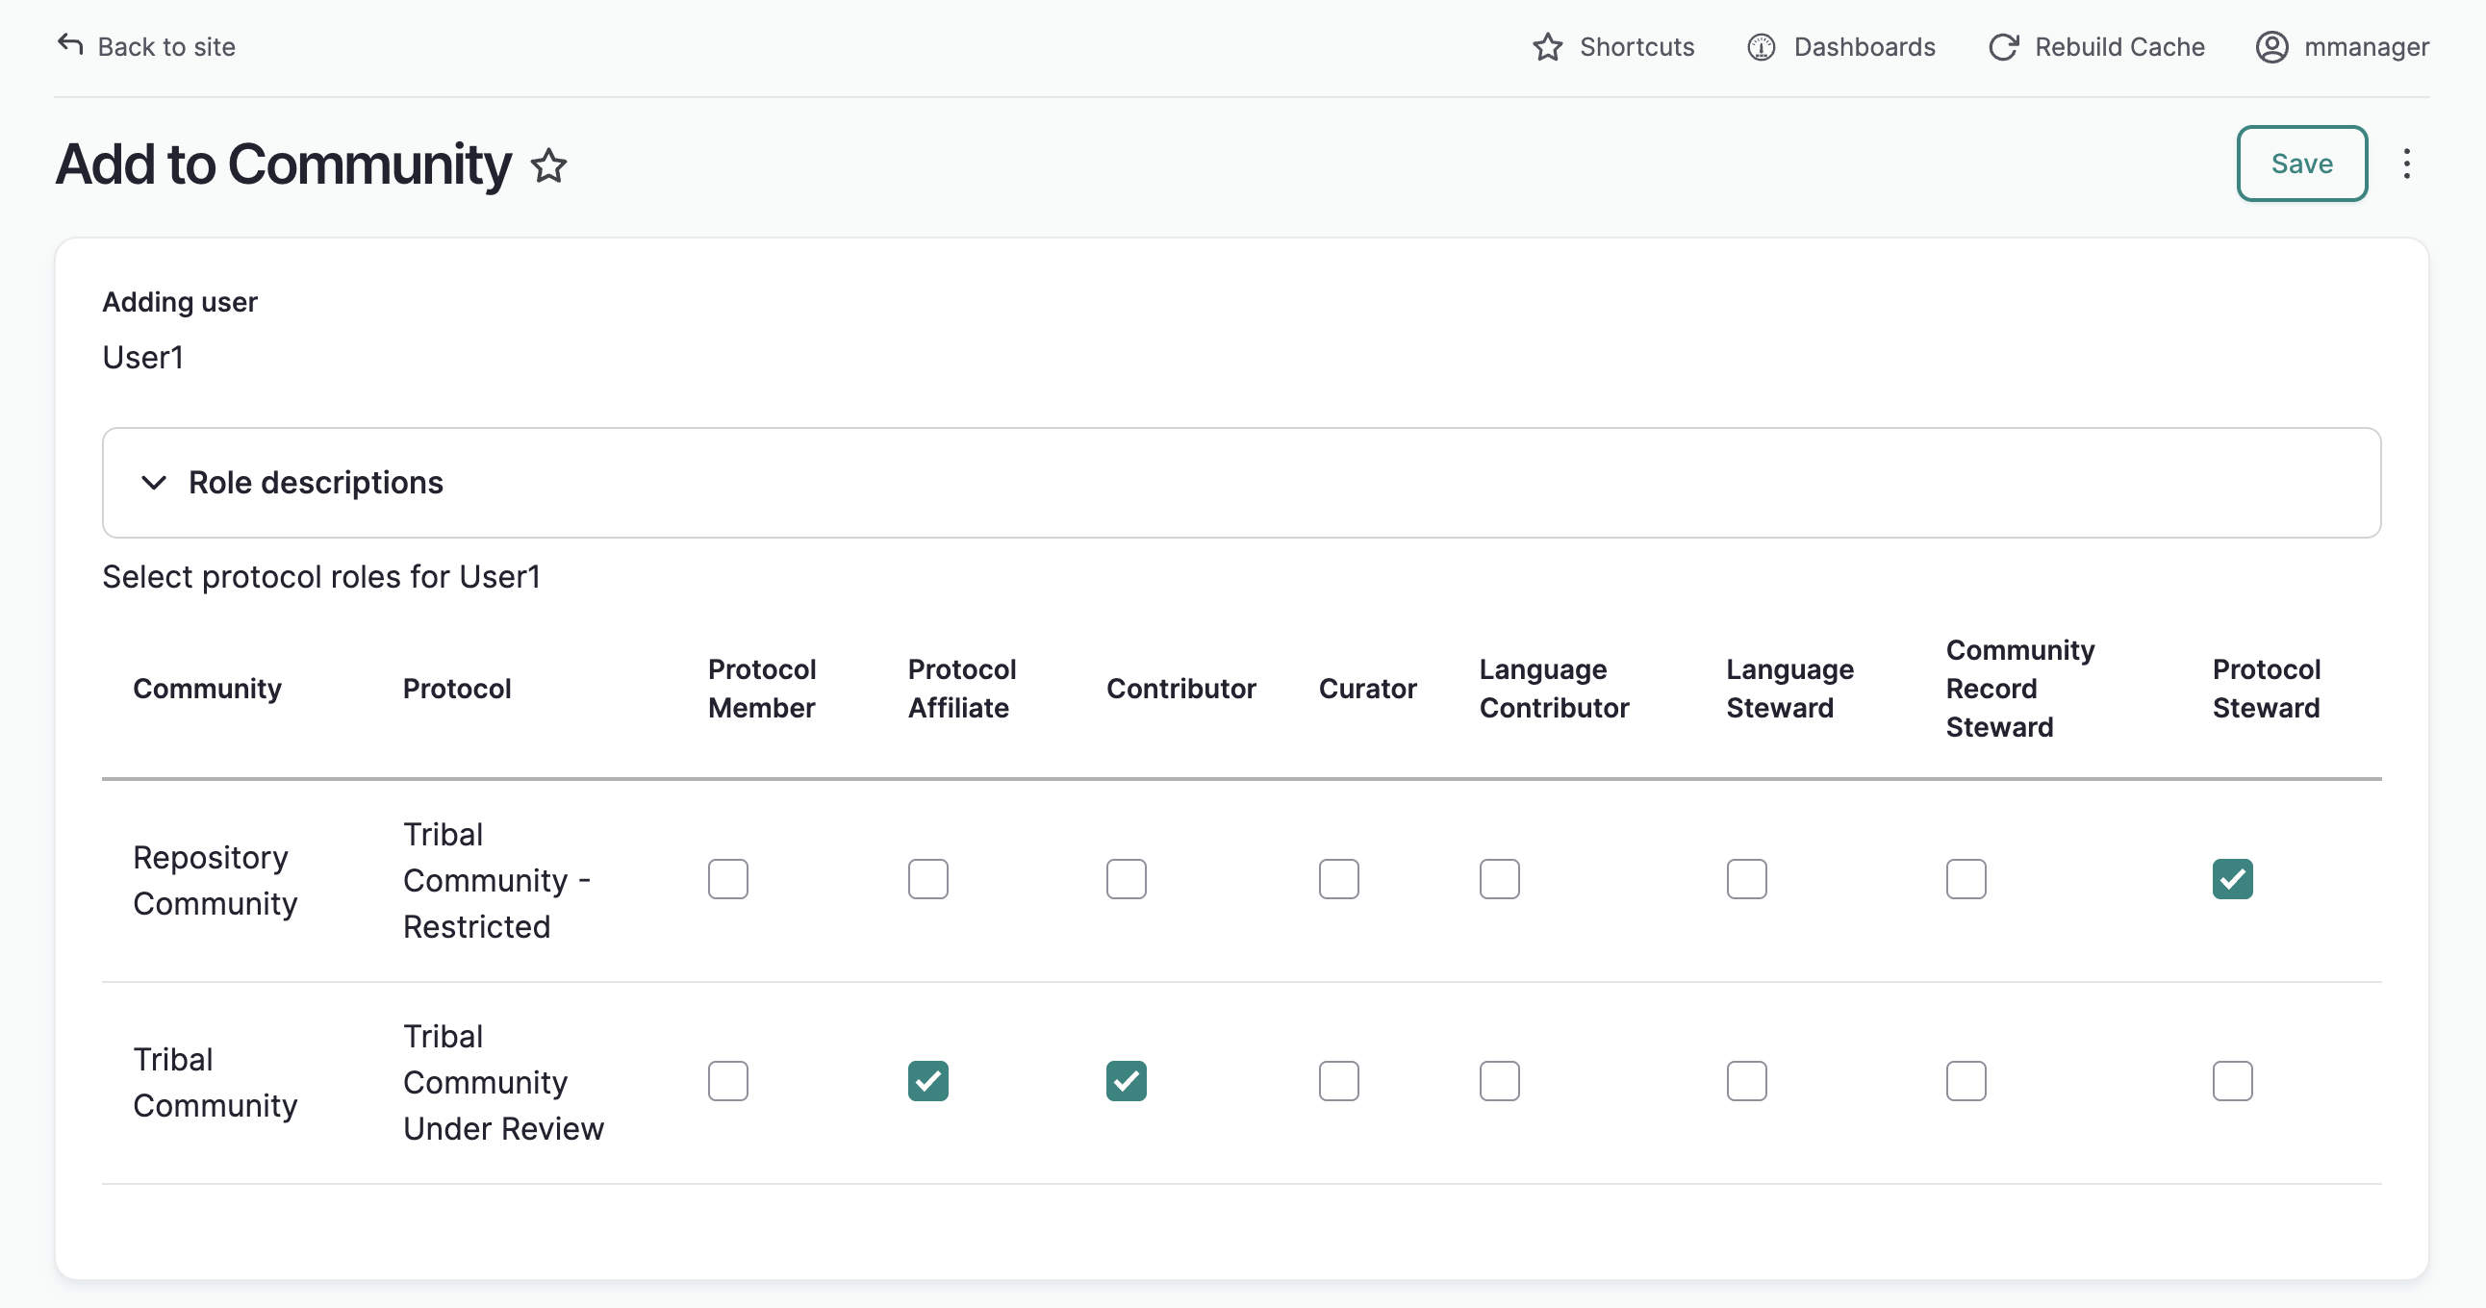Click the Role descriptions heading text
Image resolution: width=2486 pixels, height=1308 pixels.
(x=316, y=482)
